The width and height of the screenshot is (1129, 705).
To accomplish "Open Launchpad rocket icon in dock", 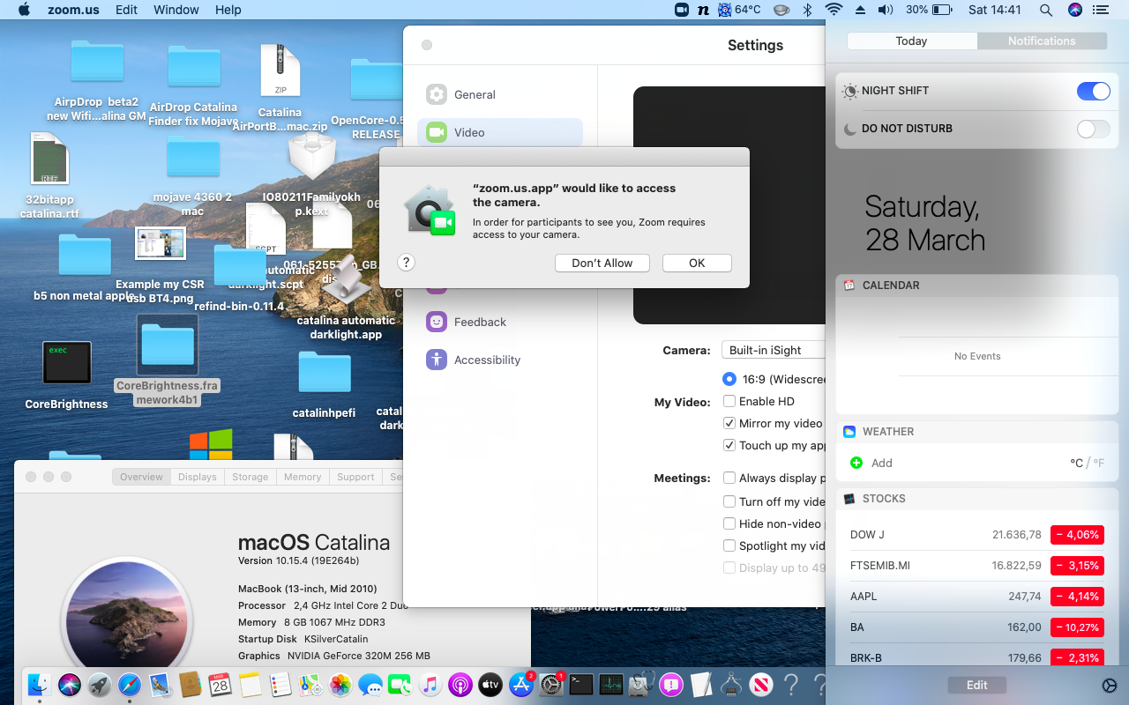I will pyautogui.click(x=100, y=685).
